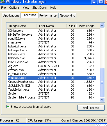Select the Processes tab
This screenshot has width=107, height=126.
tap(29, 15)
